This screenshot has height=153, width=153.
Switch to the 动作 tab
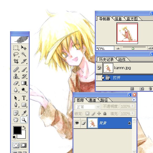pos(122,59)
